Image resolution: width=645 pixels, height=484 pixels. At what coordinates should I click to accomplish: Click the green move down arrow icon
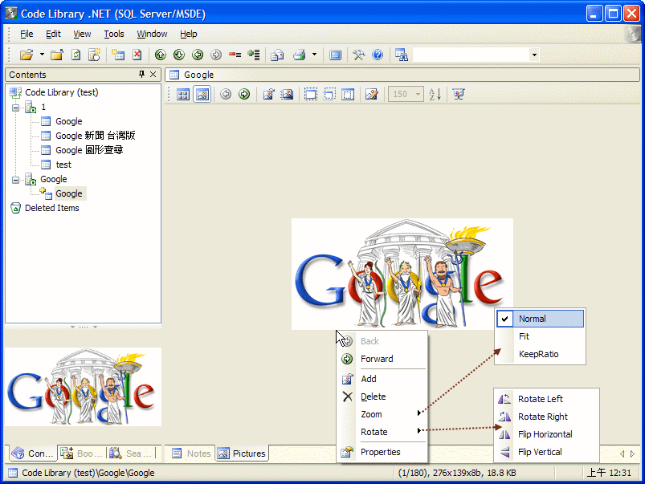pyautogui.click(x=179, y=55)
